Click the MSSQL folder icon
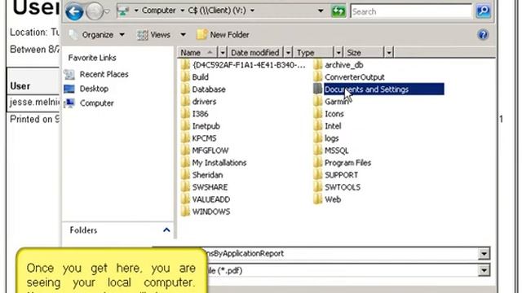 tap(318, 151)
